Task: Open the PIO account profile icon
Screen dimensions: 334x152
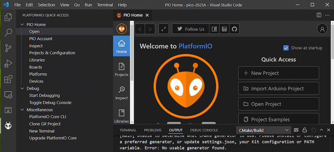Action: coord(322,29)
